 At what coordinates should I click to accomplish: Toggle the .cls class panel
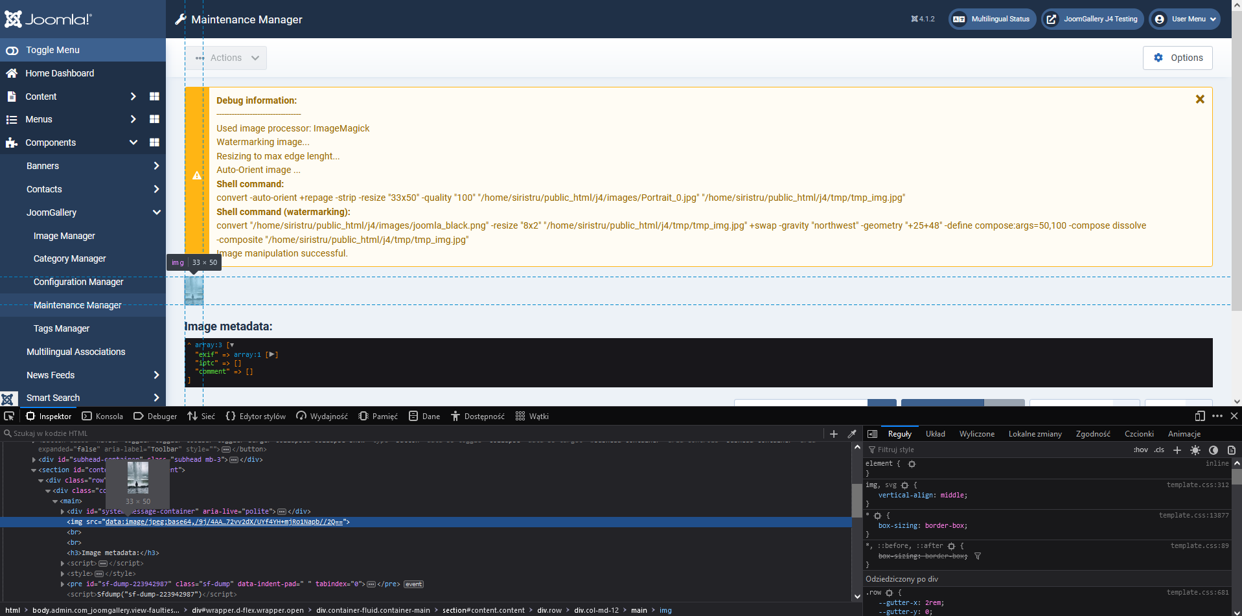click(1159, 450)
